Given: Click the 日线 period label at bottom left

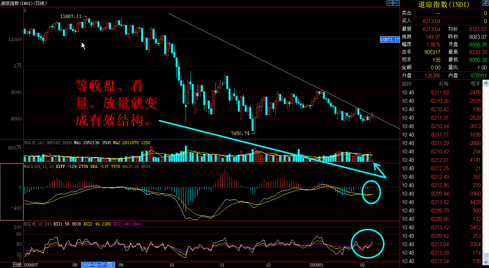Looking at the screenshot, I should click(17, 265).
